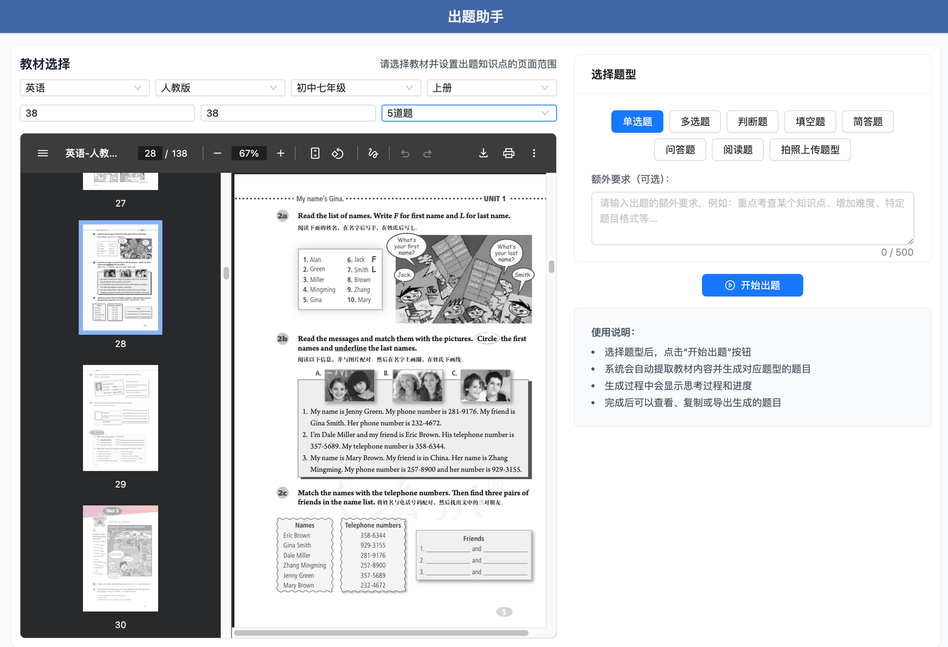This screenshot has height=647, width=948.
Task: Click phone number 358-6344
Action: (x=373, y=536)
